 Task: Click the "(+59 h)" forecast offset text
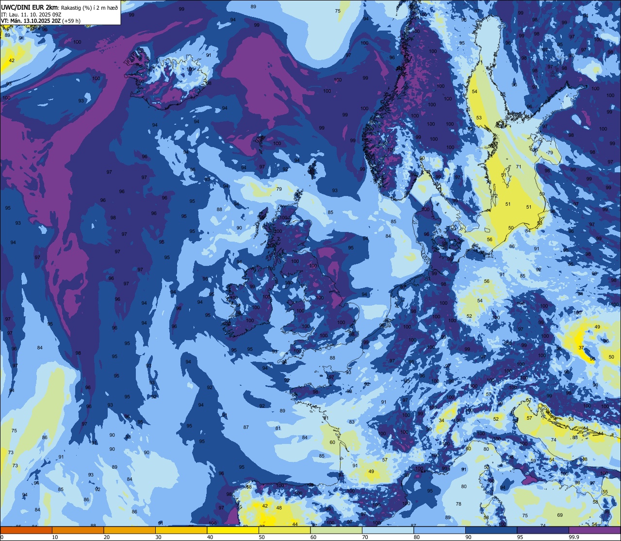[x=71, y=21]
